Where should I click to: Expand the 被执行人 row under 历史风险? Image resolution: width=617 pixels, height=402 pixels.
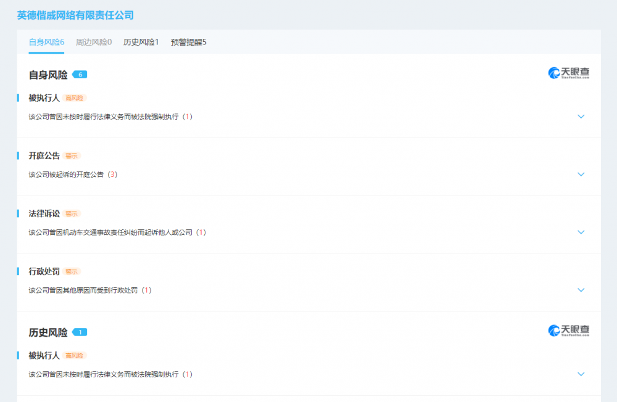coord(581,374)
